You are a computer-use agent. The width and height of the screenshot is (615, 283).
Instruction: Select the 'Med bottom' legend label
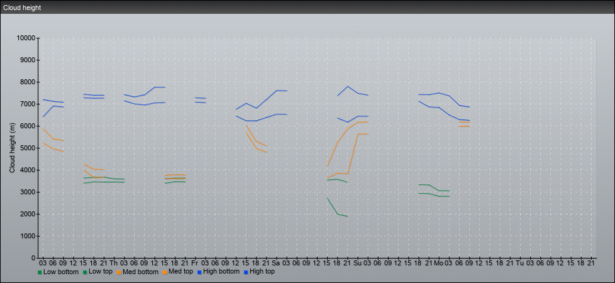pos(140,272)
